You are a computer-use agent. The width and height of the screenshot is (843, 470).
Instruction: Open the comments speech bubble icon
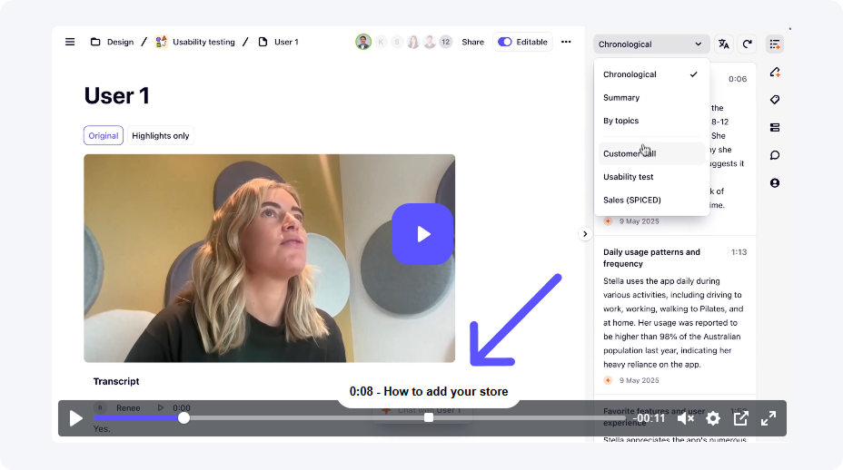pos(775,155)
